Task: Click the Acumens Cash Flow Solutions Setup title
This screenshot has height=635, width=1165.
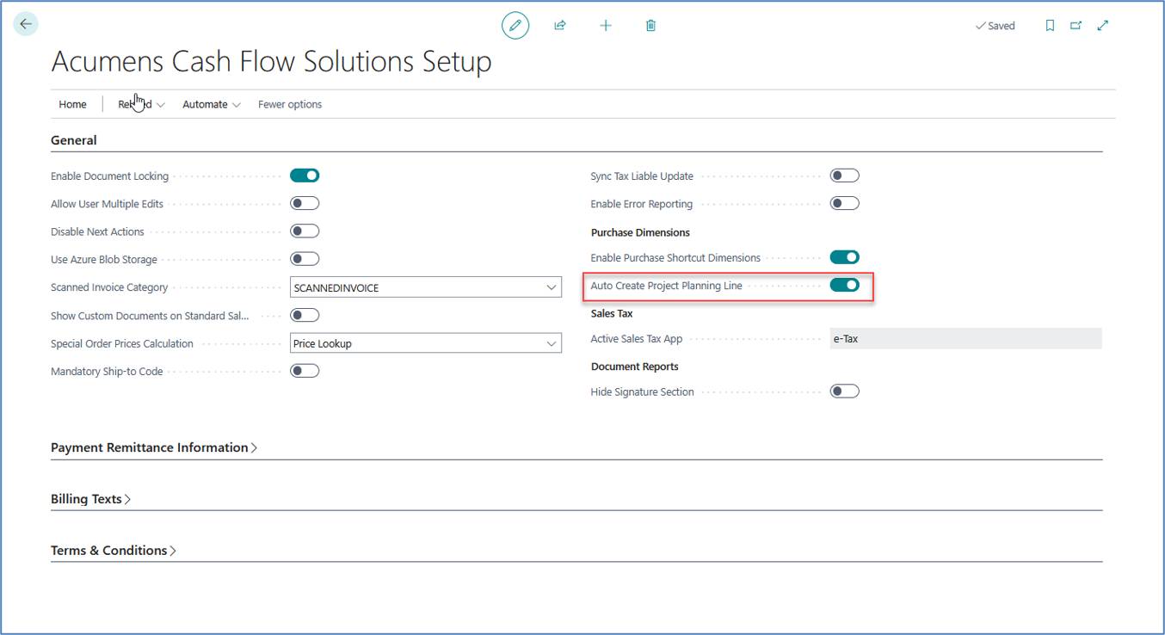Action: tap(272, 62)
